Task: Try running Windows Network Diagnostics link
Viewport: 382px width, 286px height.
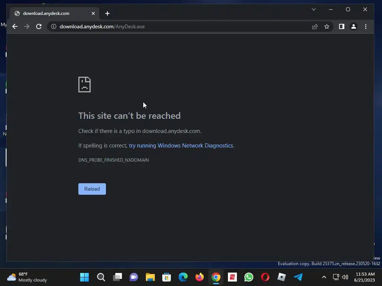Action: click(x=182, y=146)
